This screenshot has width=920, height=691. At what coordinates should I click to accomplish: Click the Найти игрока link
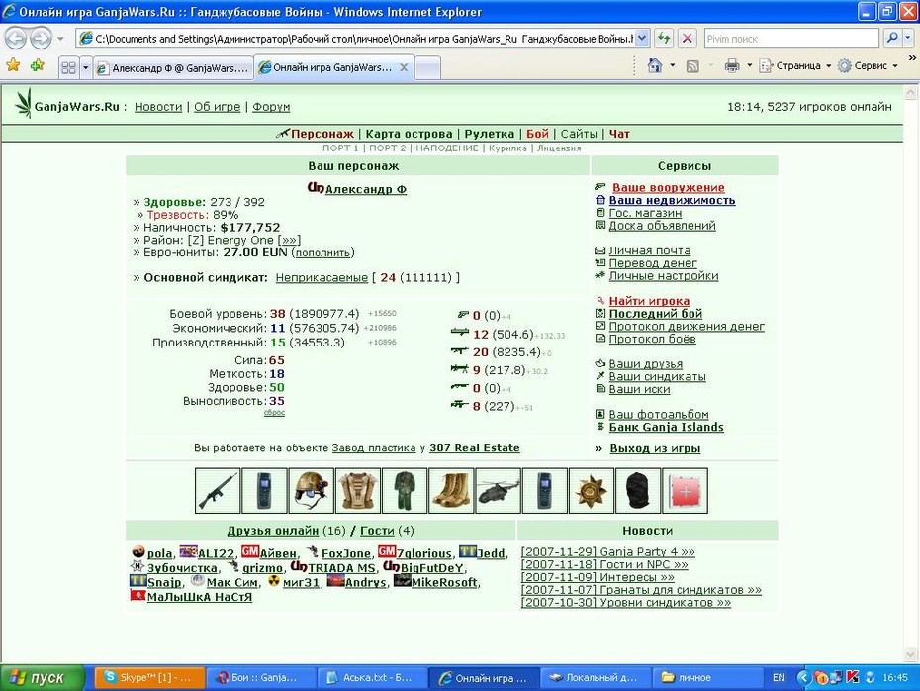click(650, 301)
